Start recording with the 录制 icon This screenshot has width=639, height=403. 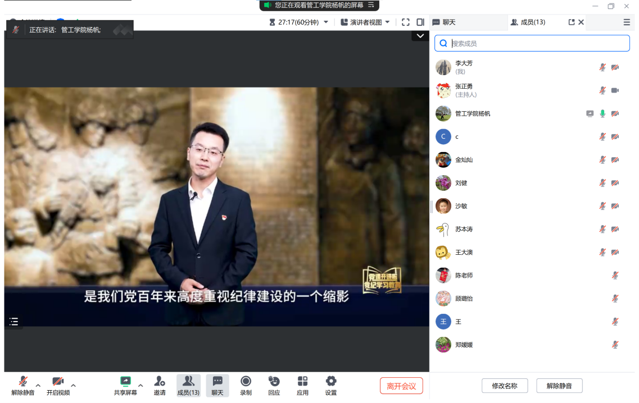point(246,382)
